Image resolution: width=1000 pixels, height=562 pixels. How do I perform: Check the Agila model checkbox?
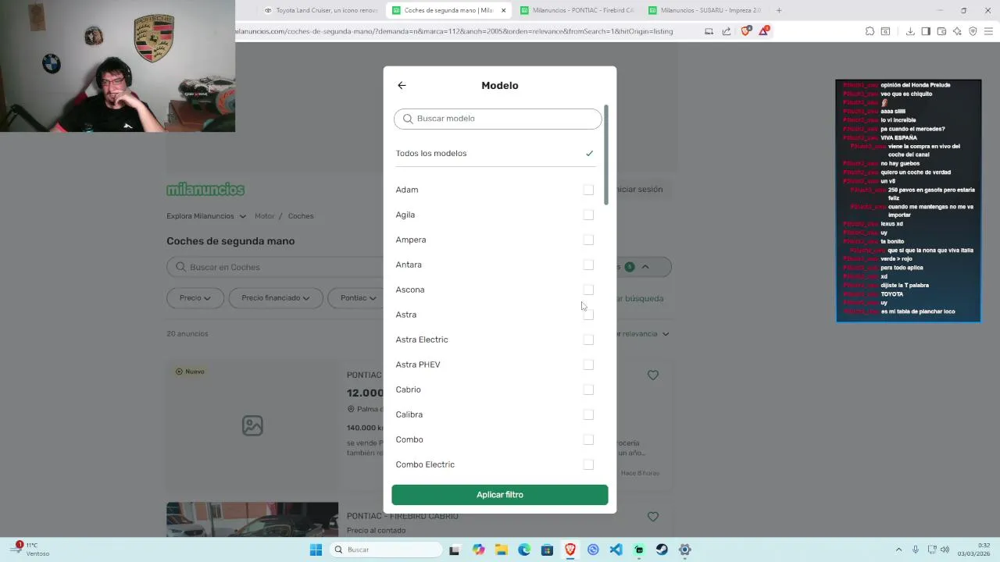click(x=588, y=215)
